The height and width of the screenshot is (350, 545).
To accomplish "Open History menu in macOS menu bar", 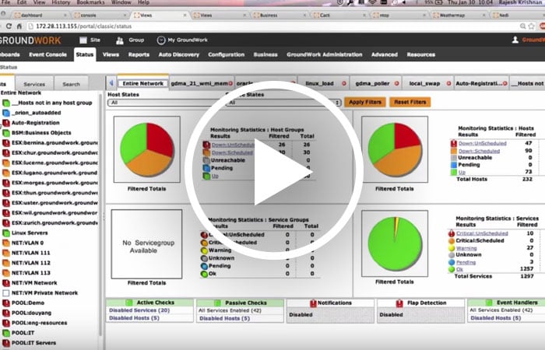I will pos(61,2).
